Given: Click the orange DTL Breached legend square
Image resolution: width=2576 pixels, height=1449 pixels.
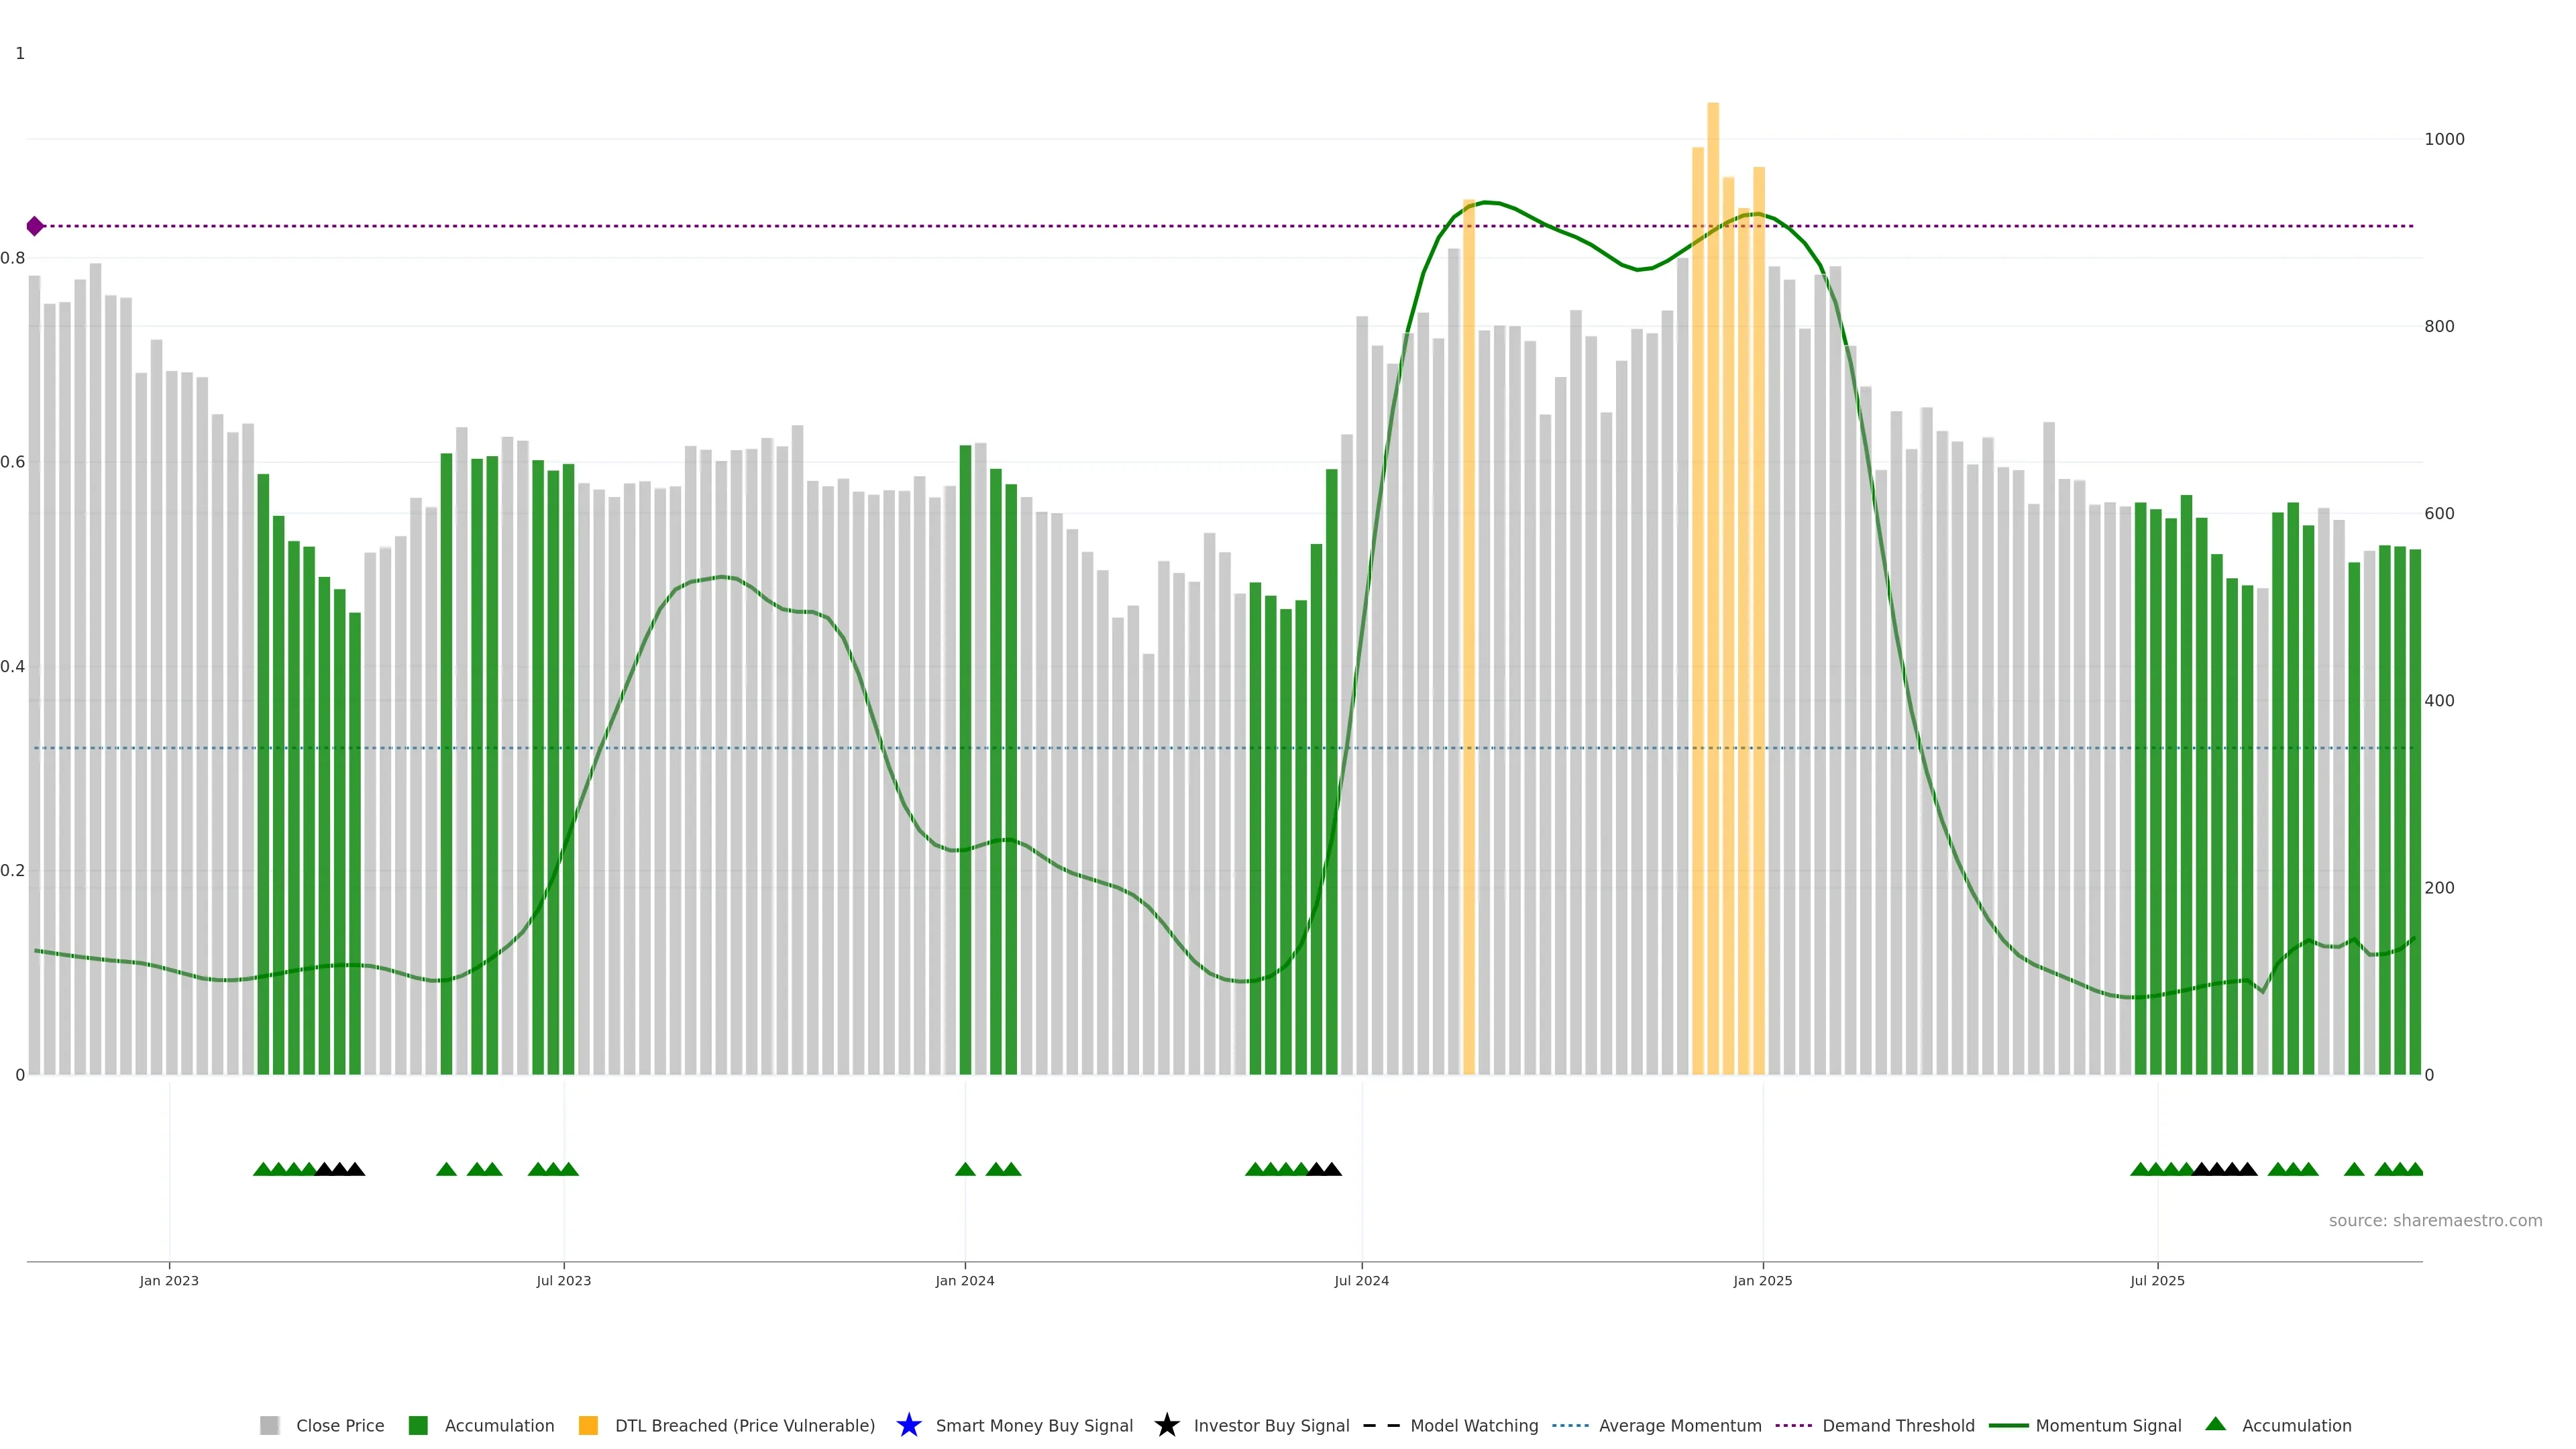Looking at the screenshot, I should click(x=588, y=1425).
